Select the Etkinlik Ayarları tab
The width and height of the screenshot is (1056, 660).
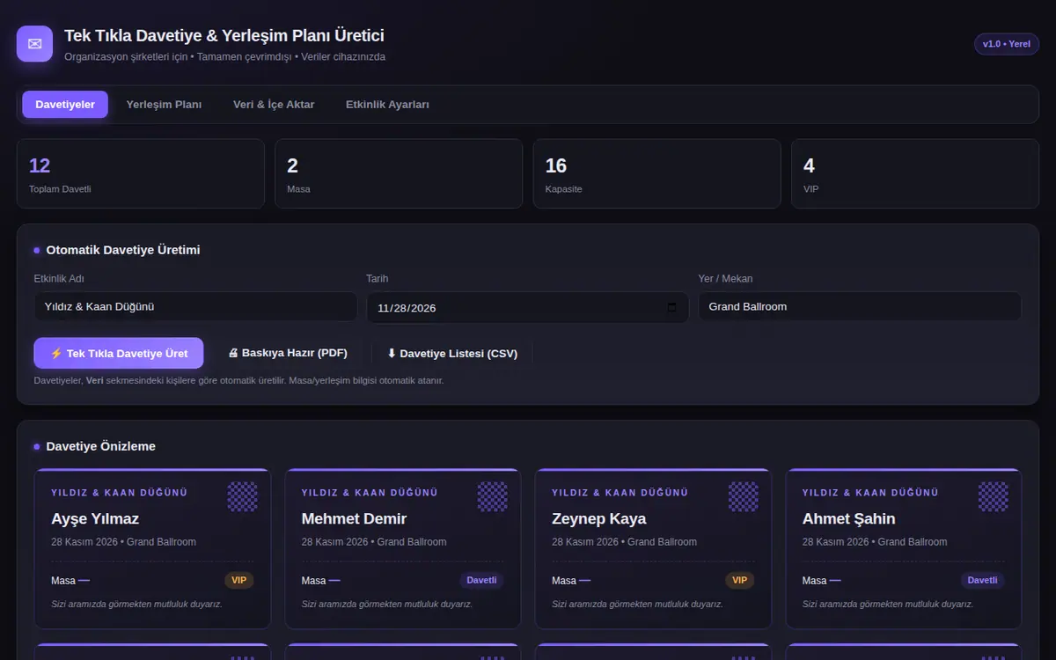click(x=387, y=104)
